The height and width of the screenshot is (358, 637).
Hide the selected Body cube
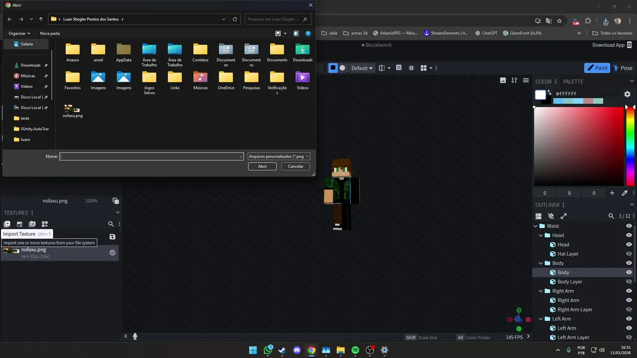629,272
